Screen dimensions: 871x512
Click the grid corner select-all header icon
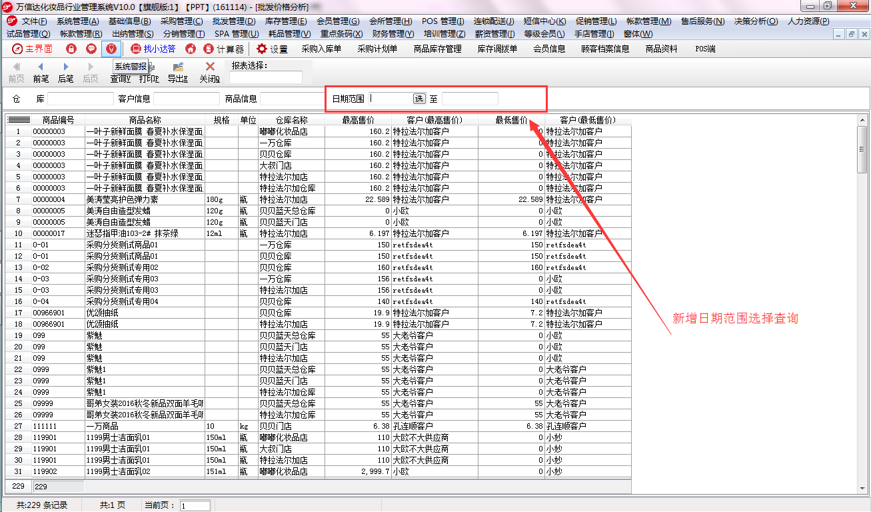click(x=19, y=120)
